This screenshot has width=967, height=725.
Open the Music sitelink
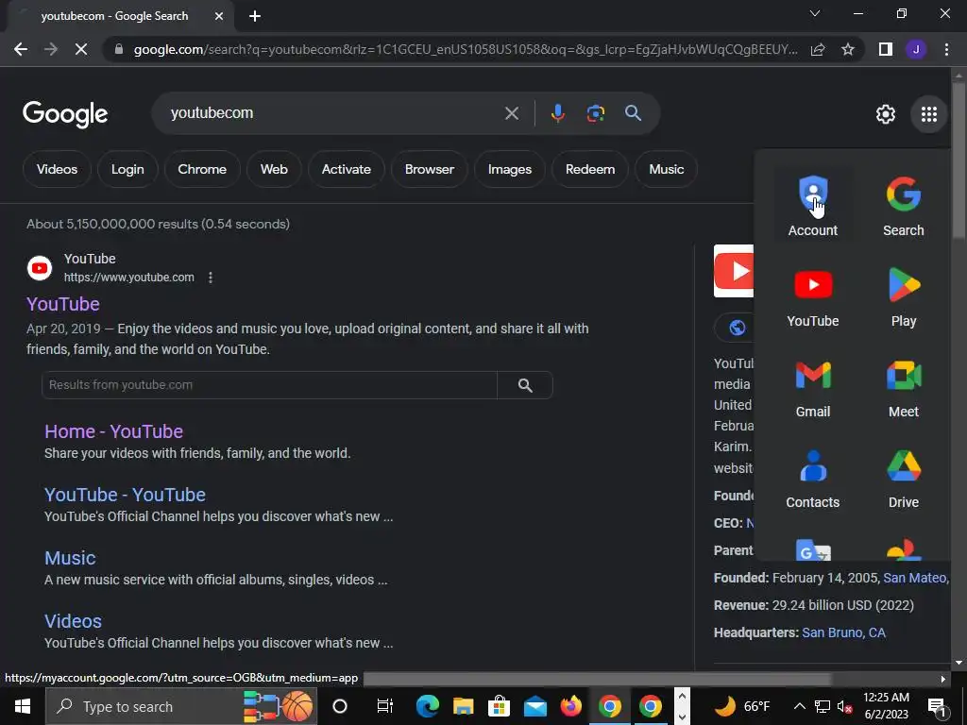70,558
